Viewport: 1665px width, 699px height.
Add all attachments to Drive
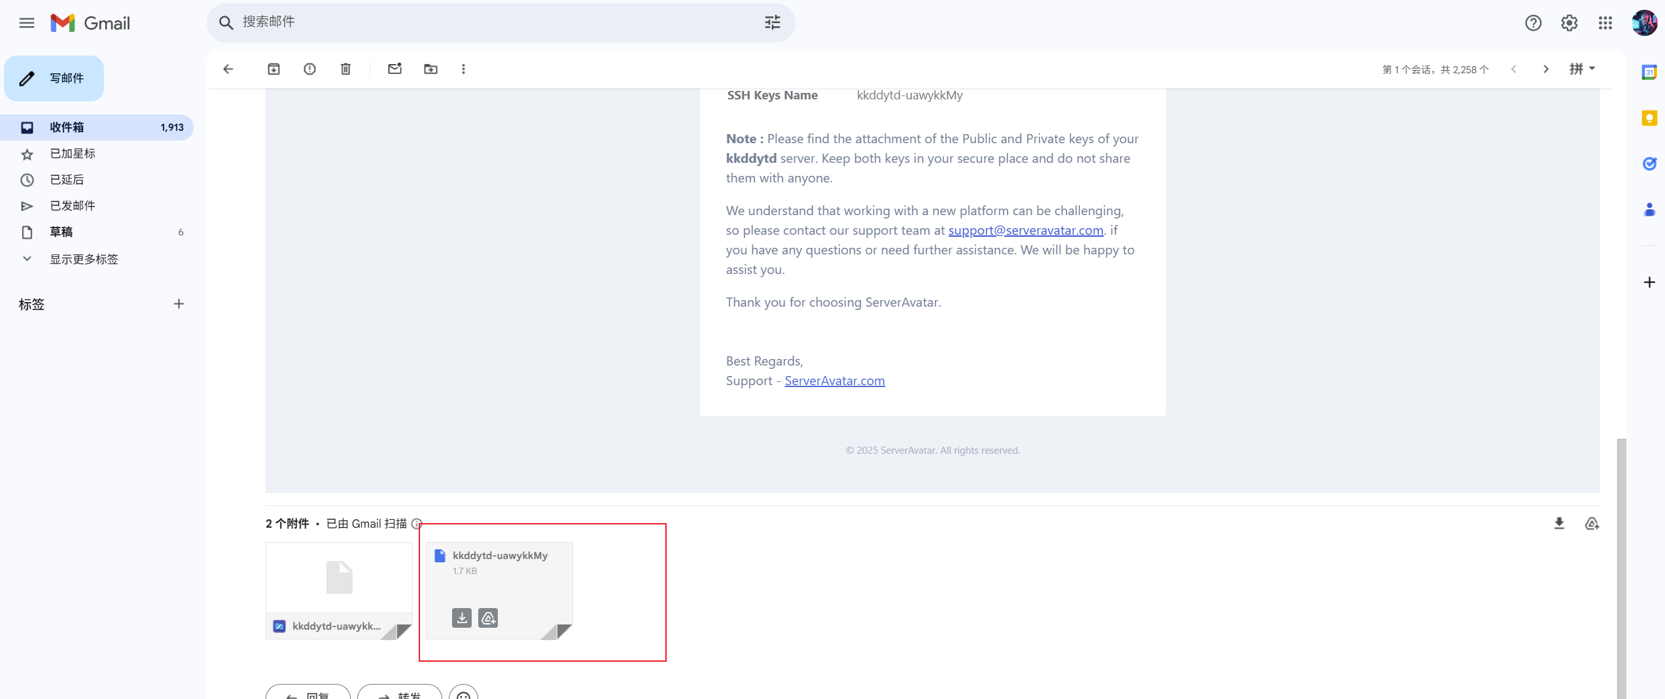tap(1592, 524)
